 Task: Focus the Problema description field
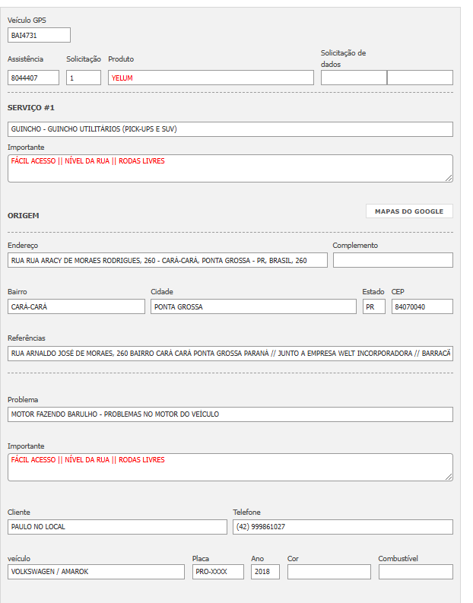point(230,414)
